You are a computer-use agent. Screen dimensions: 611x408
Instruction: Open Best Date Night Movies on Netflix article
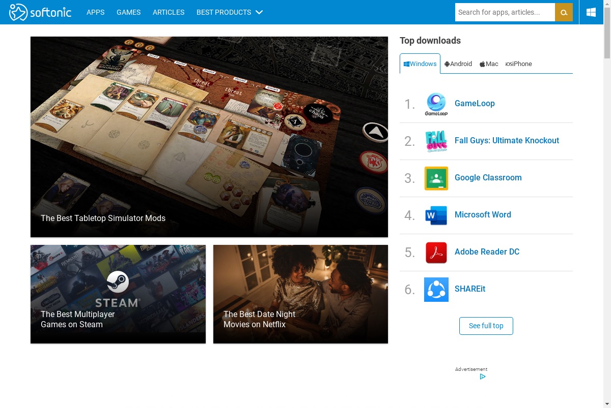click(300, 294)
